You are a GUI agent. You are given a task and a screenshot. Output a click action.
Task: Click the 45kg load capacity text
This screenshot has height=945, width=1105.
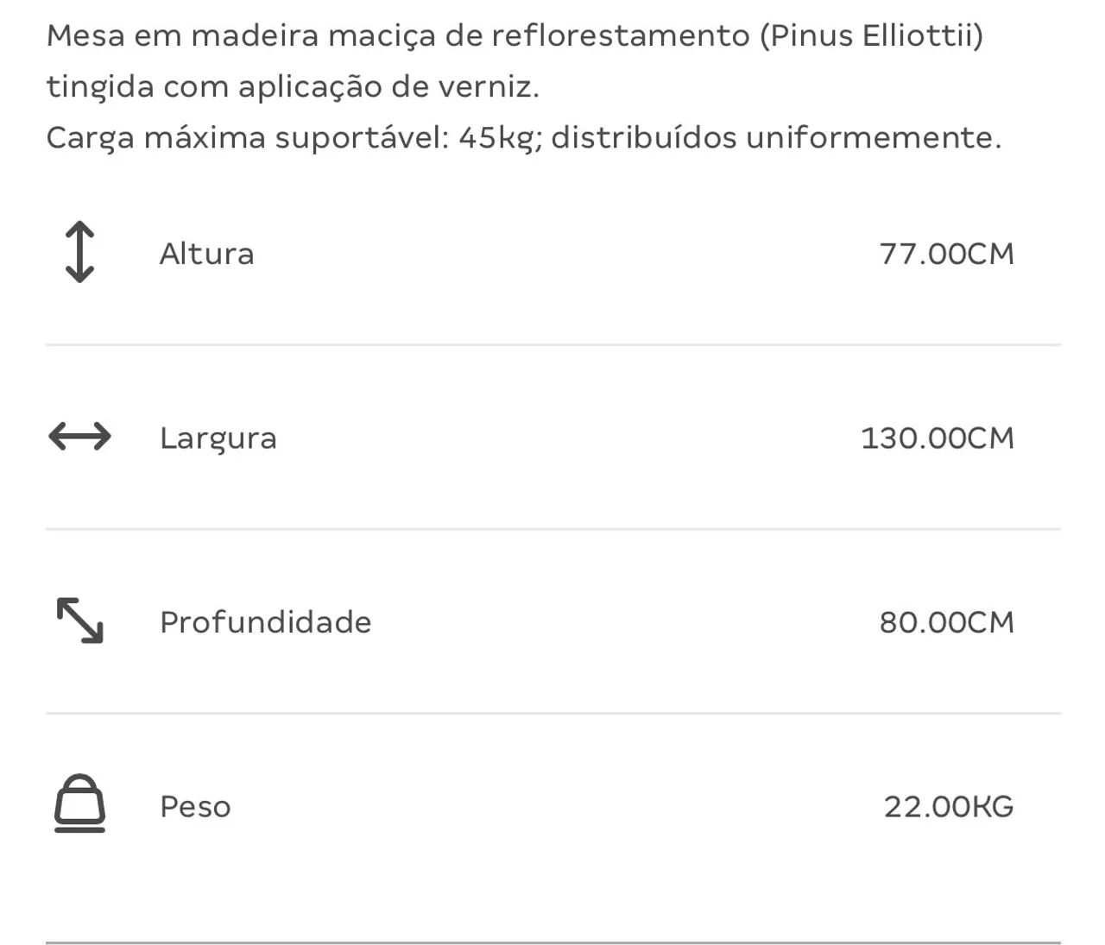click(x=497, y=137)
